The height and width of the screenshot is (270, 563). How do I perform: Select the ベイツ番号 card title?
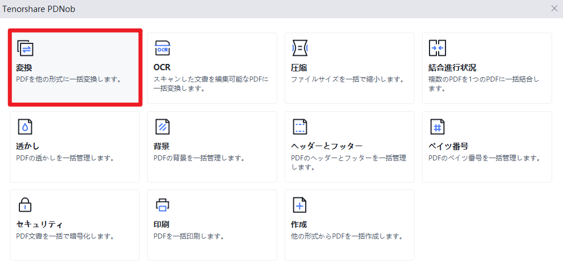pos(448,146)
